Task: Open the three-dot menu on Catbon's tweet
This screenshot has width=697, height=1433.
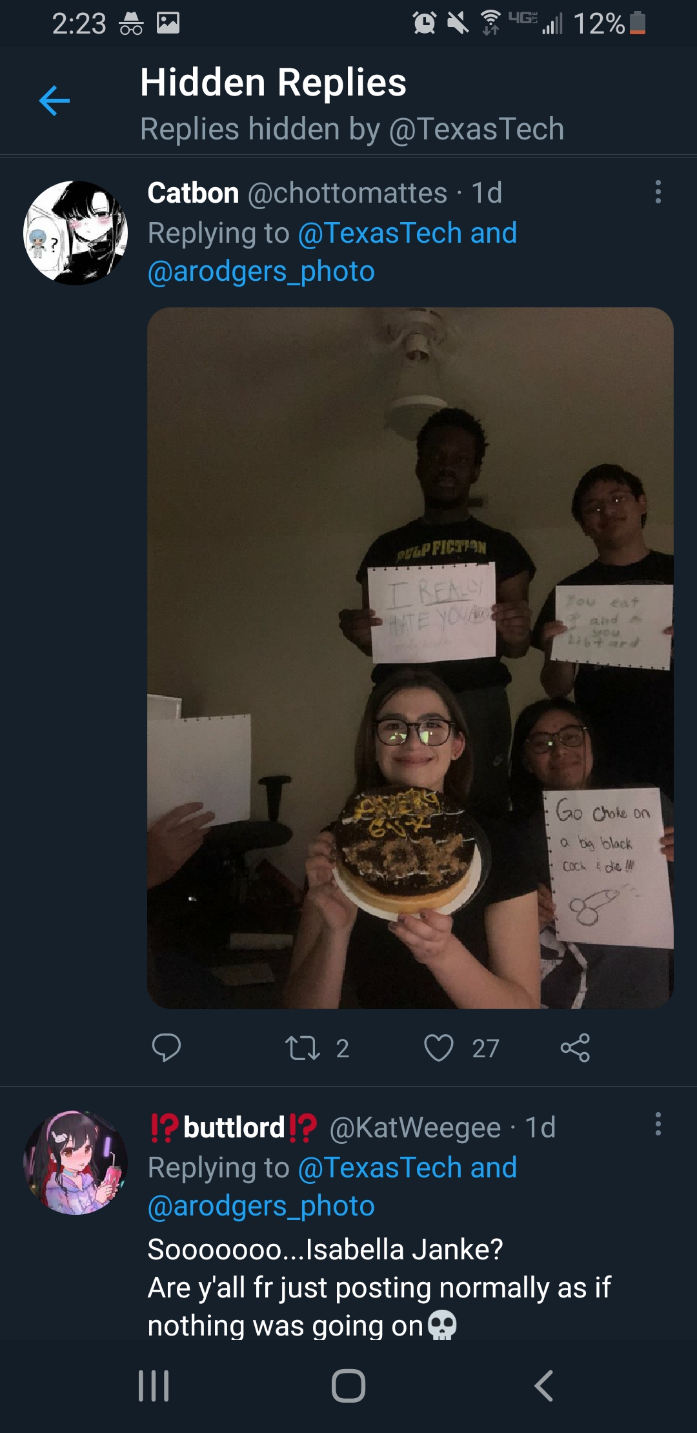Action: (x=658, y=192)
